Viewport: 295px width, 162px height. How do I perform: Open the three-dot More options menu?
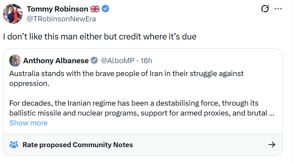pyautogui.click(x=278, y=9)
